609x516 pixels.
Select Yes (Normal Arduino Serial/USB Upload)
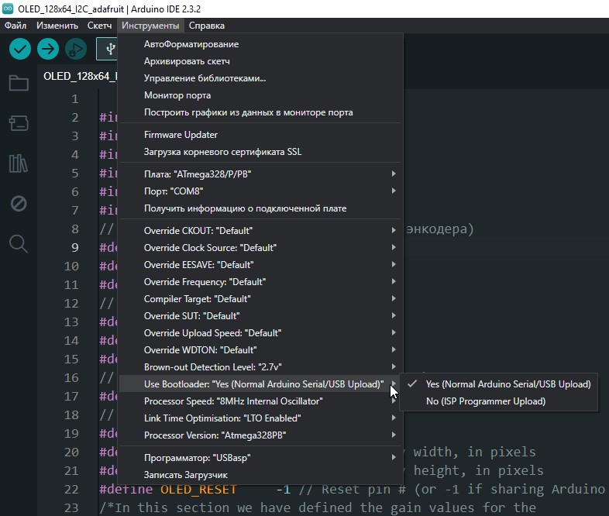tap(507, 384)
